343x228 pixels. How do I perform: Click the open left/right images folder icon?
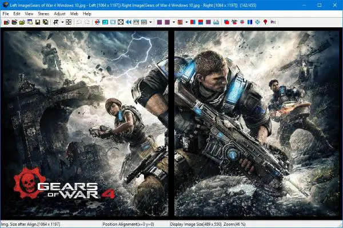pyautogui.click(x=14, y=22)
